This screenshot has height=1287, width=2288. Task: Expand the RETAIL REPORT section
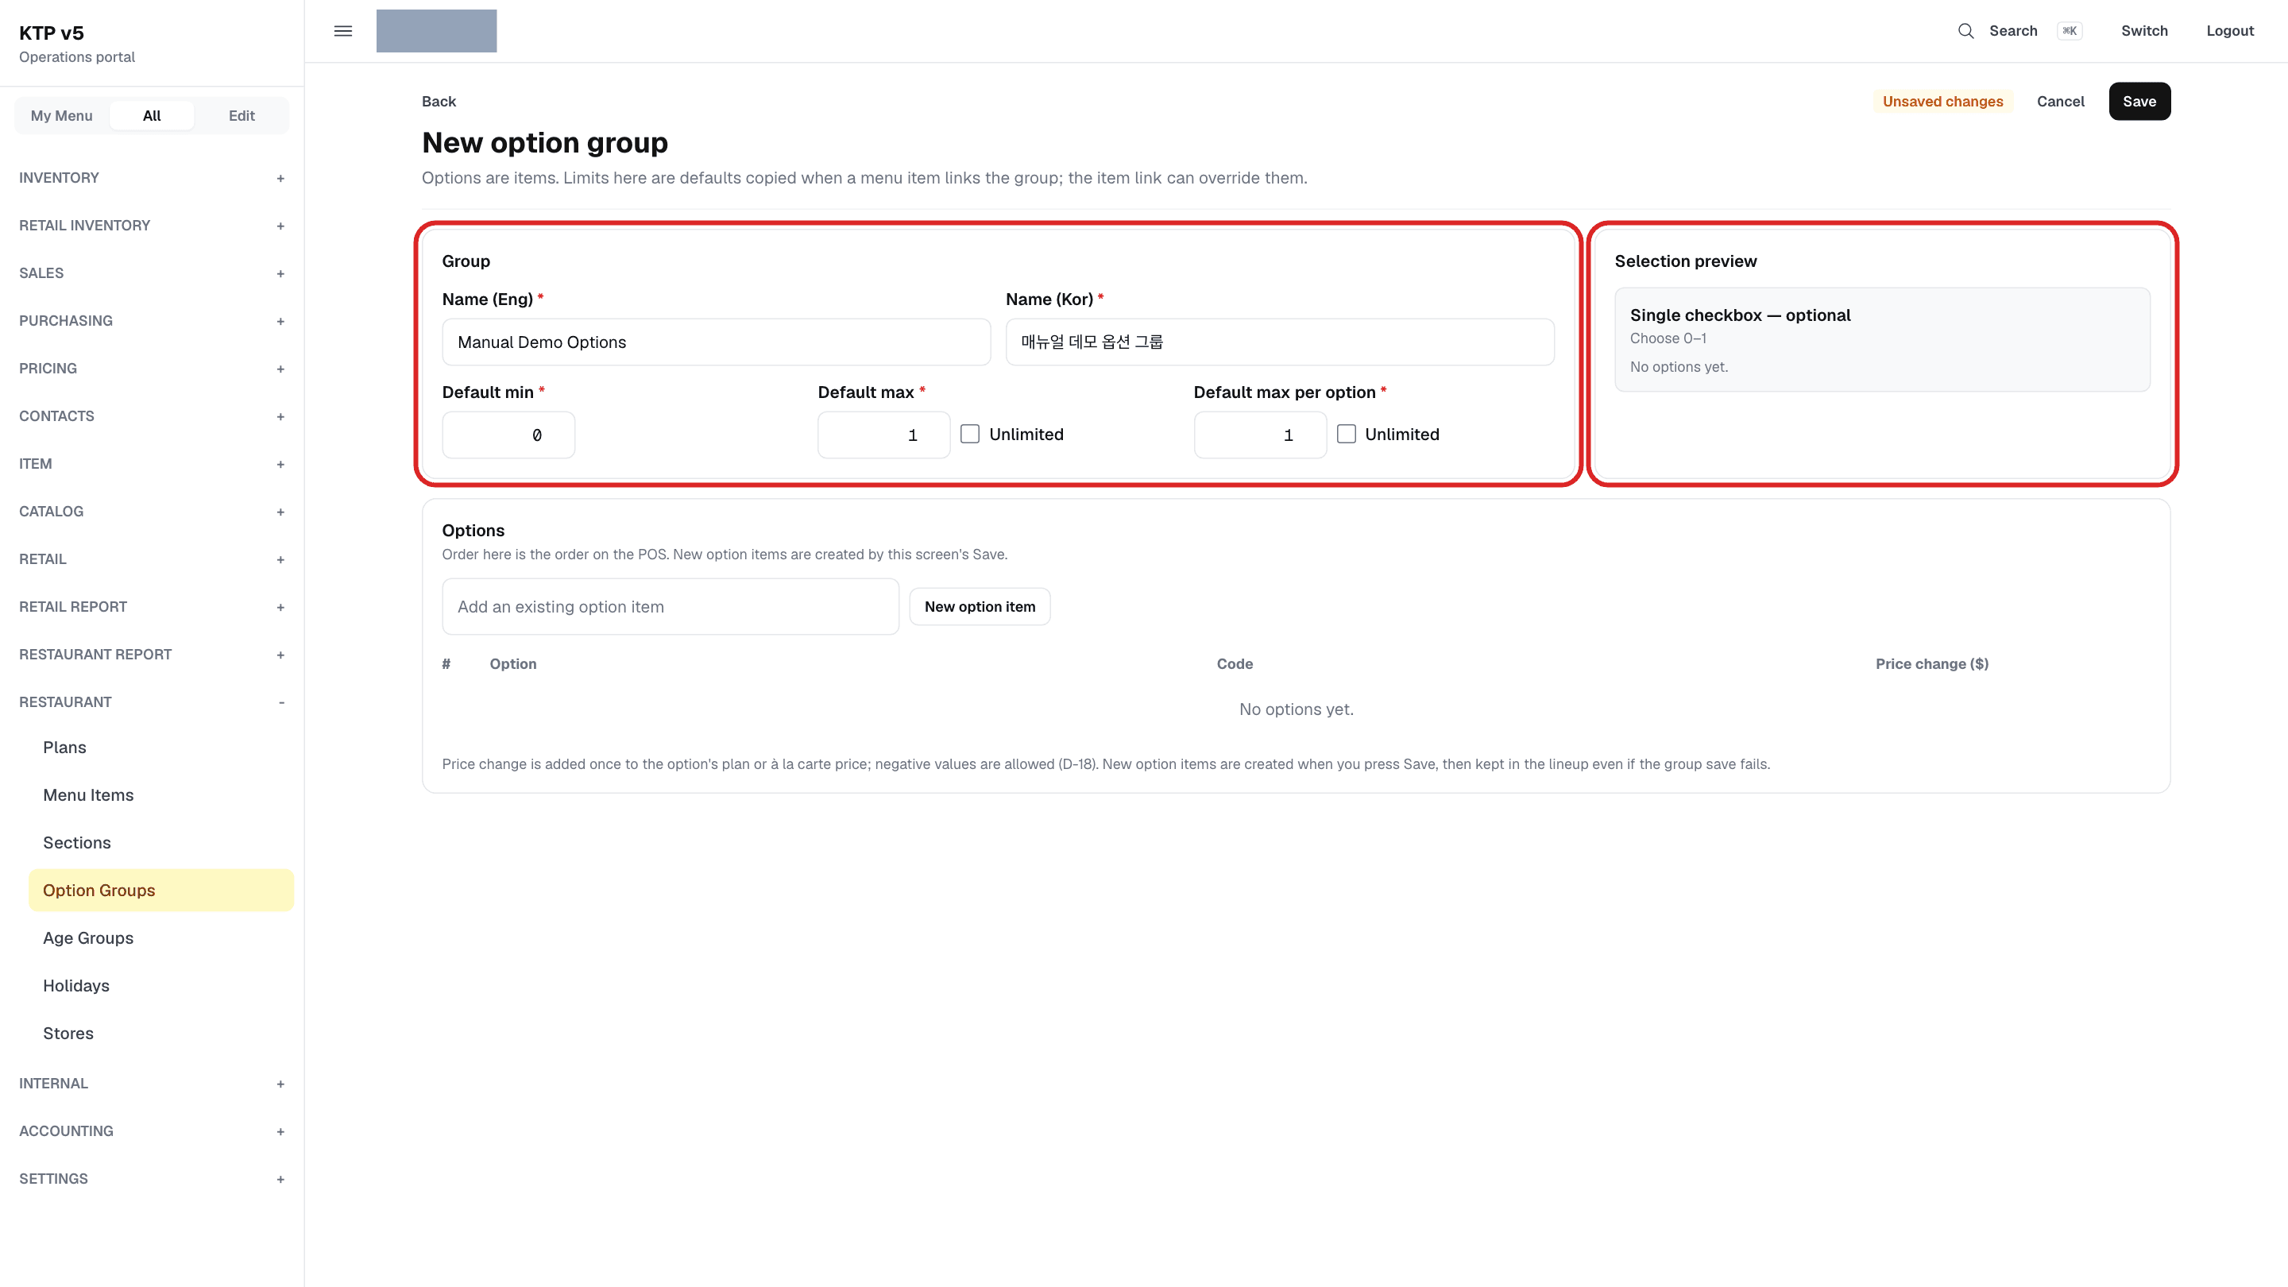152,607
